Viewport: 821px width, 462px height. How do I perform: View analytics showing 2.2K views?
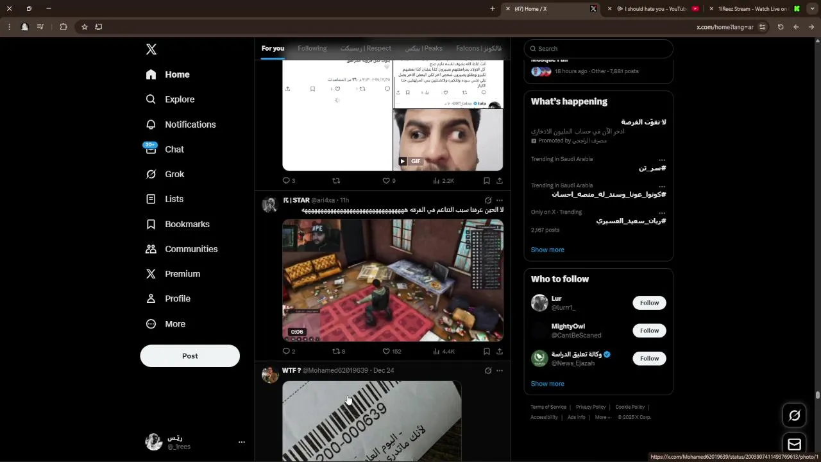pos(443,180)
